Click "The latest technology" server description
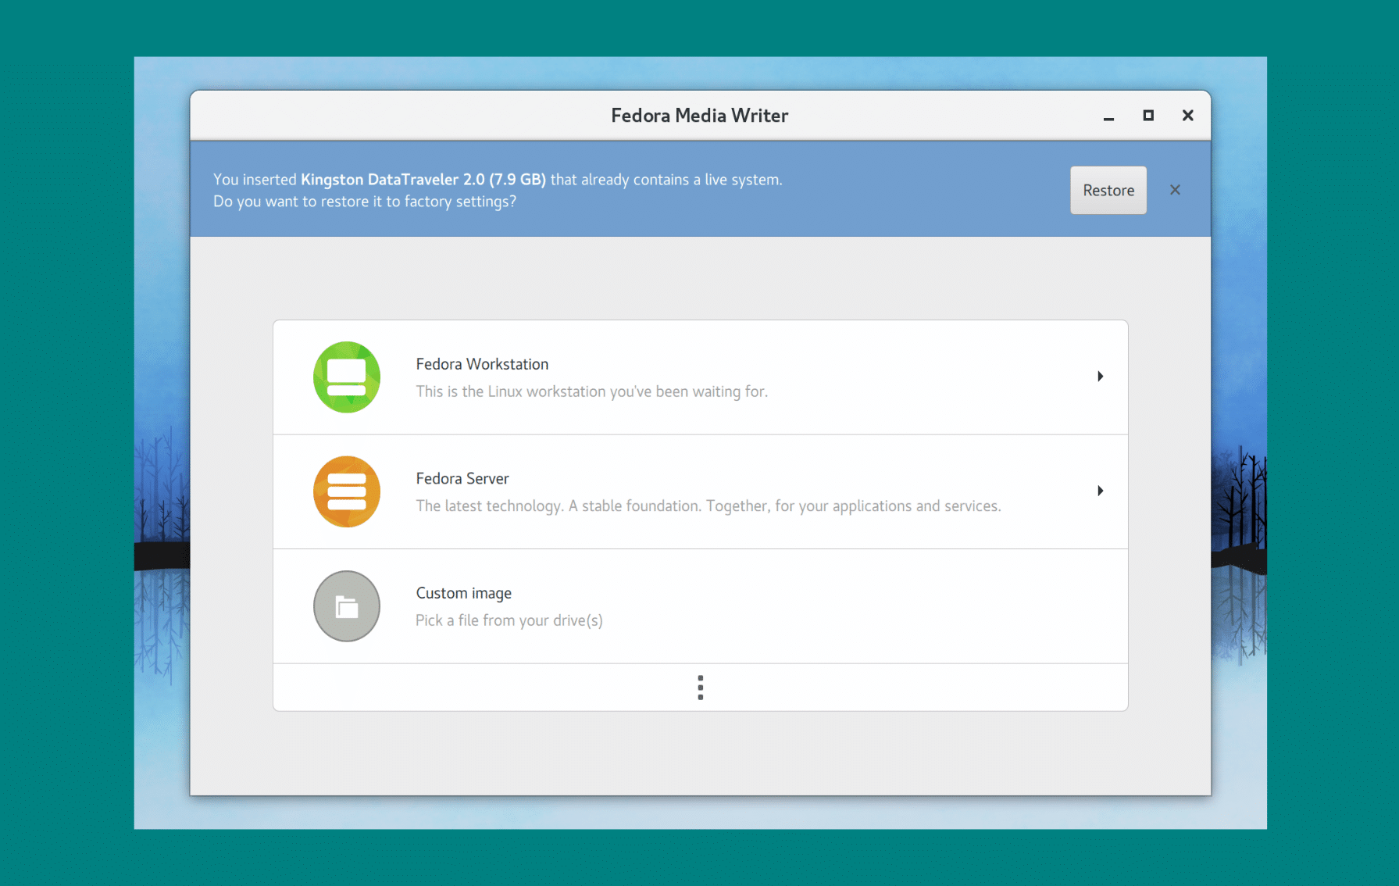 pos(708,506)
